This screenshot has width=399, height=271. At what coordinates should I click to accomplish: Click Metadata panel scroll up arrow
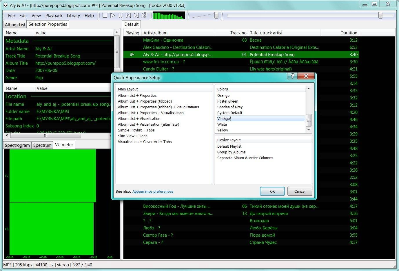click(x=117, y=32)
